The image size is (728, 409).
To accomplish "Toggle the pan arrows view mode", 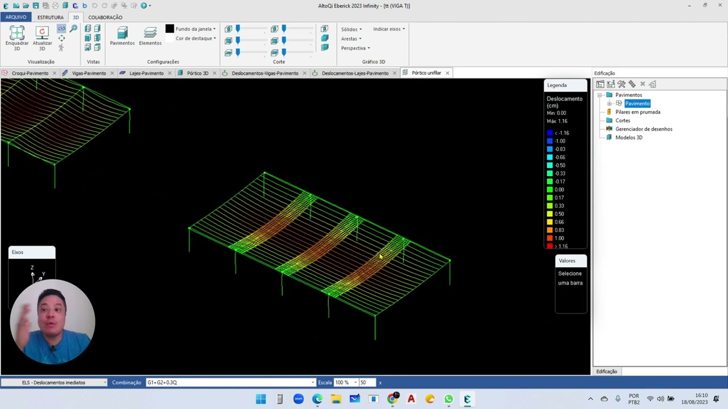I will tap(61, 39).
